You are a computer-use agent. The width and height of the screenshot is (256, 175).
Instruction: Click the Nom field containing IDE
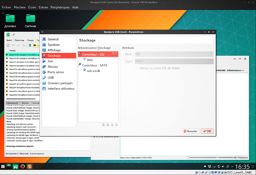[x=174, y=54]
